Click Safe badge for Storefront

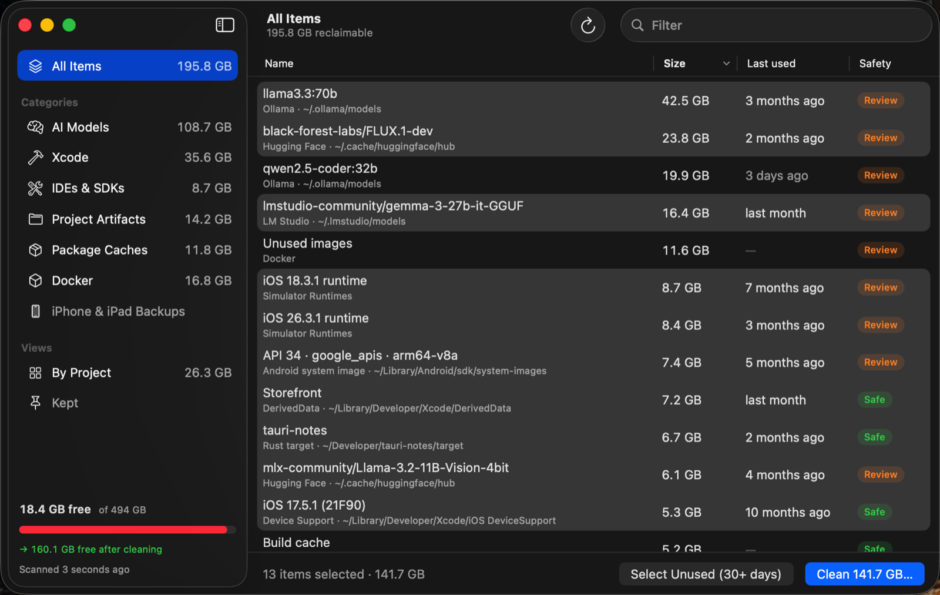coord(874,400)
